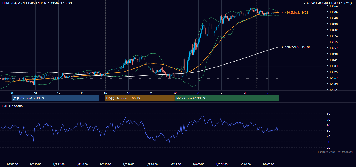Click hour label 10 under the price chart
This screenshot has height=167, width=356.
[x=35, y=93]
